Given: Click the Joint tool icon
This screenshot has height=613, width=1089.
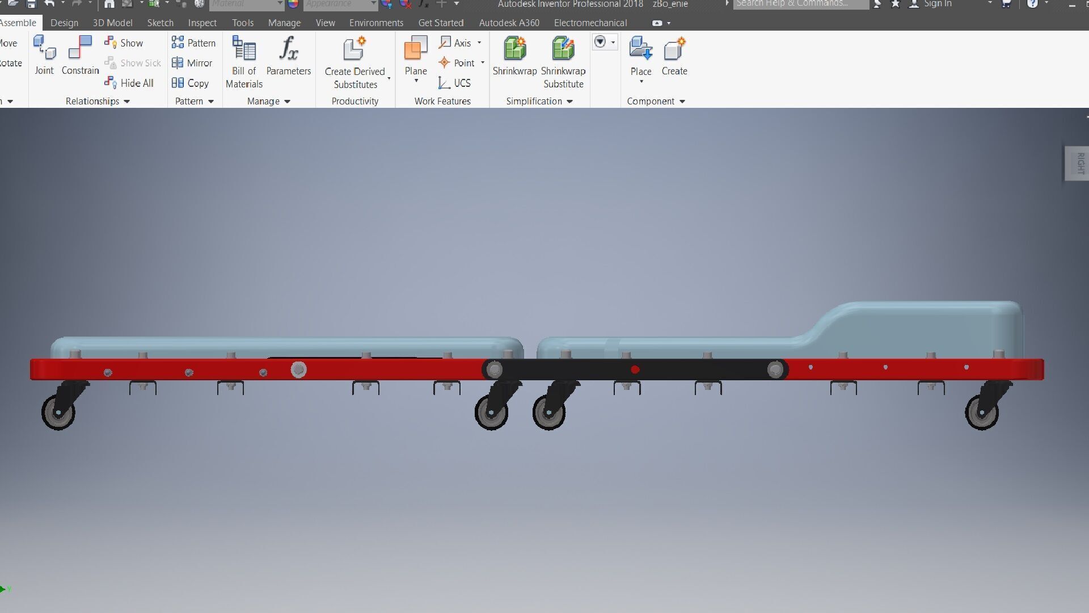Looking at the screenshot, I should point(44,48).
